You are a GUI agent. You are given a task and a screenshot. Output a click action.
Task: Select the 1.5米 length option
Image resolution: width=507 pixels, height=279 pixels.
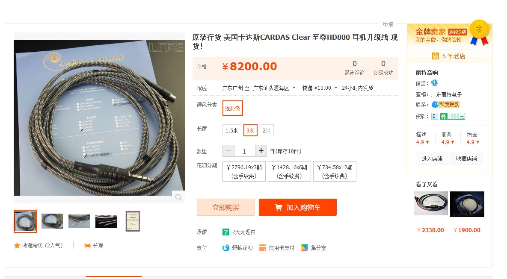232,130
